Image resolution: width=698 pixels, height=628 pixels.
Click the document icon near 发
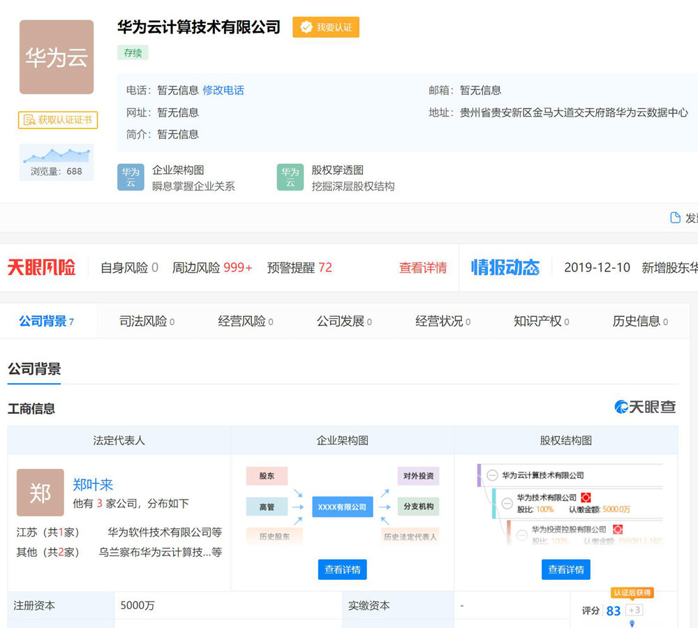(x=675, y=218)
